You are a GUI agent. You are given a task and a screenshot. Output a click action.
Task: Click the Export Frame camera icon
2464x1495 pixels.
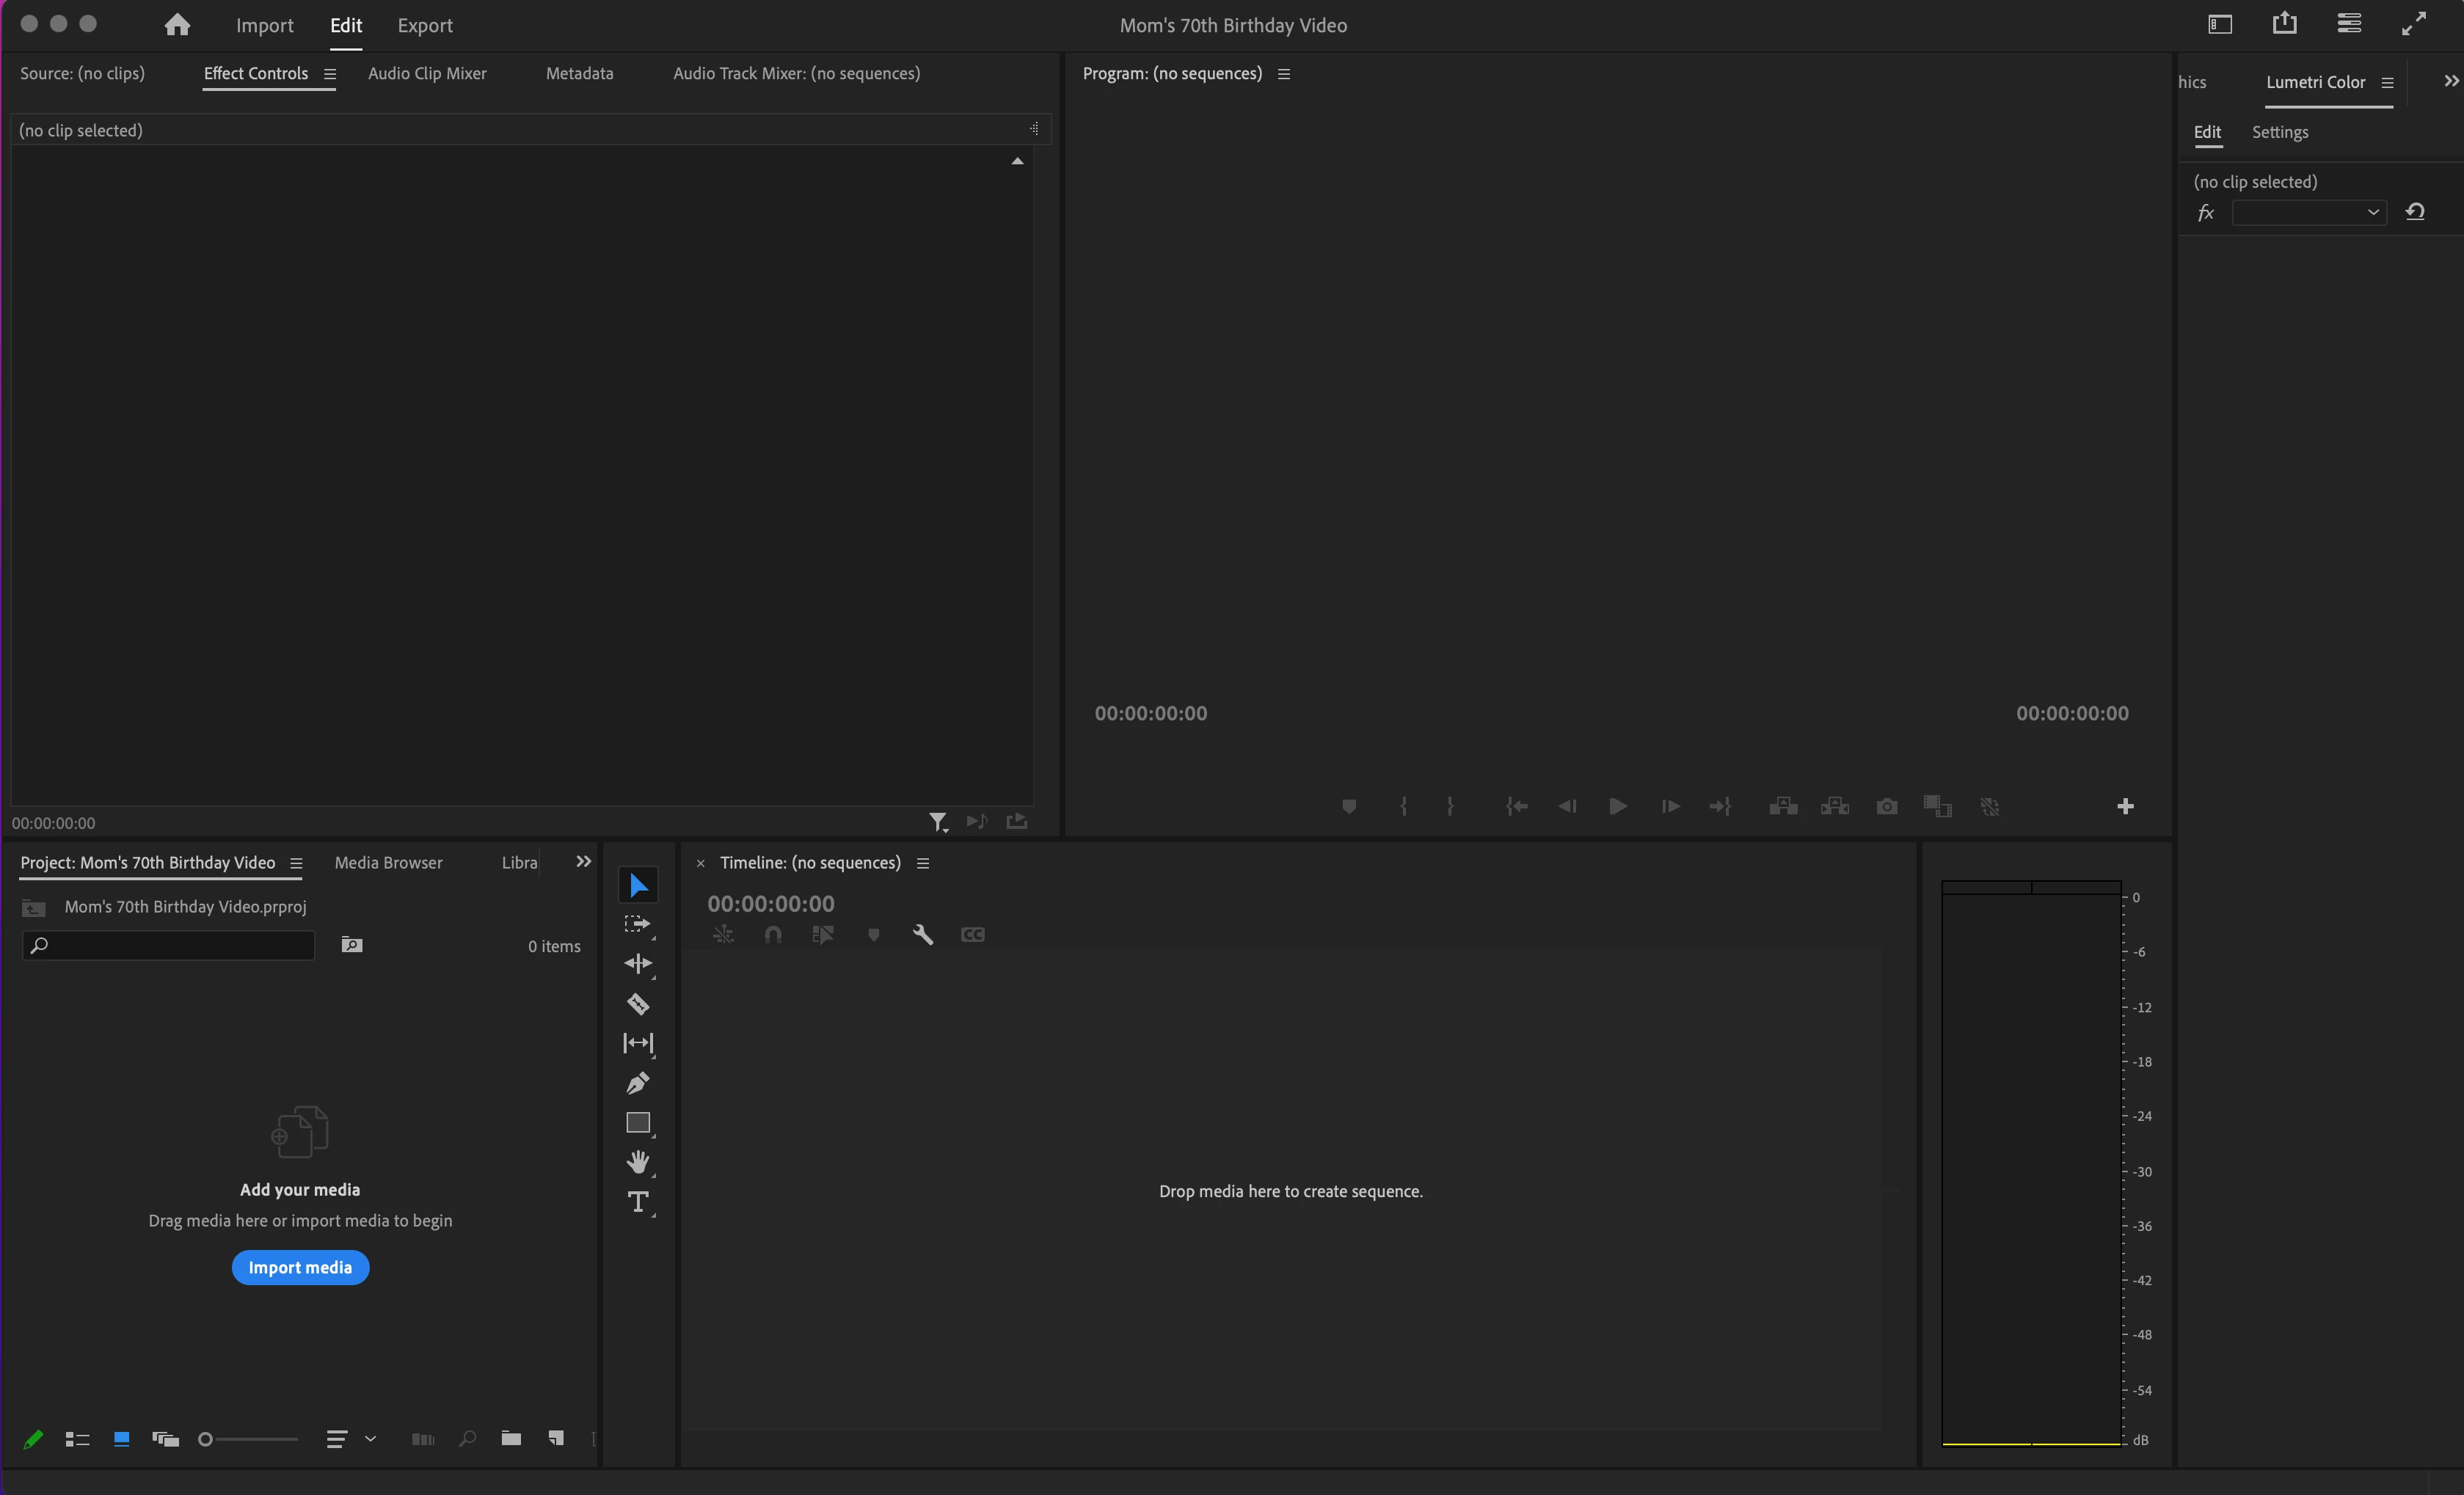[1887, 806]
